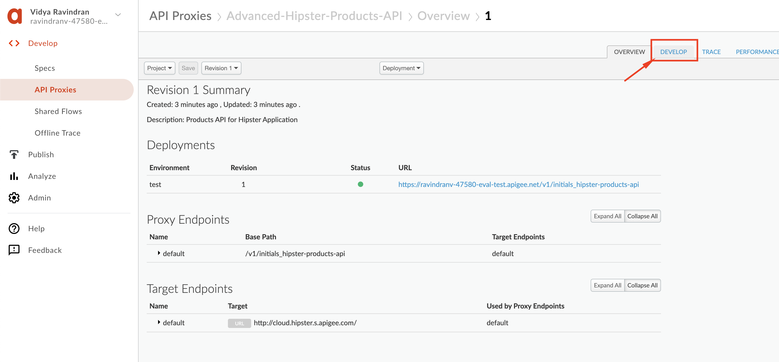Click target http://cloud.hipster.s.apigee.com/
This screenshot has width=779, height=362.
(305, 323)
